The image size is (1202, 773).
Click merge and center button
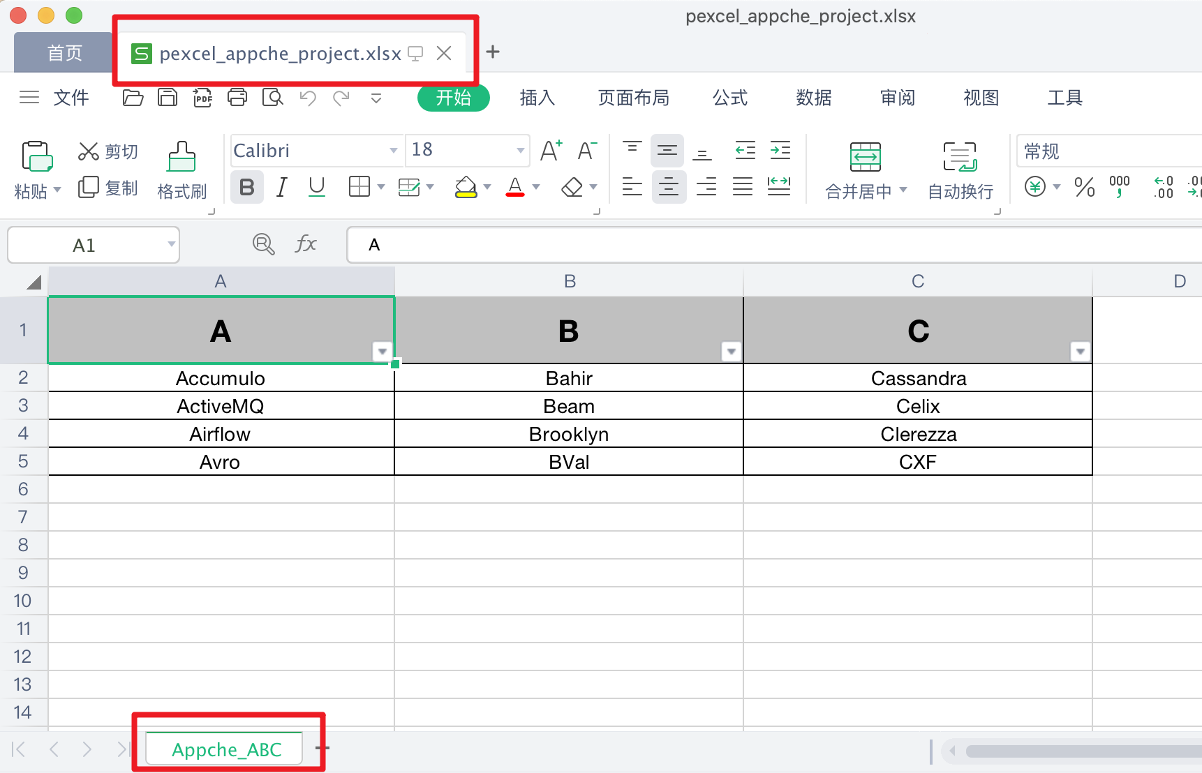pos(866,171)
